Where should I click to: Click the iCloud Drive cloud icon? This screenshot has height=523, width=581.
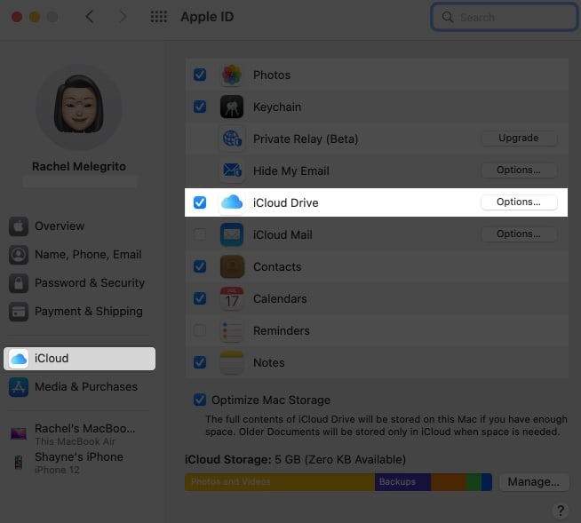[232, 202]
